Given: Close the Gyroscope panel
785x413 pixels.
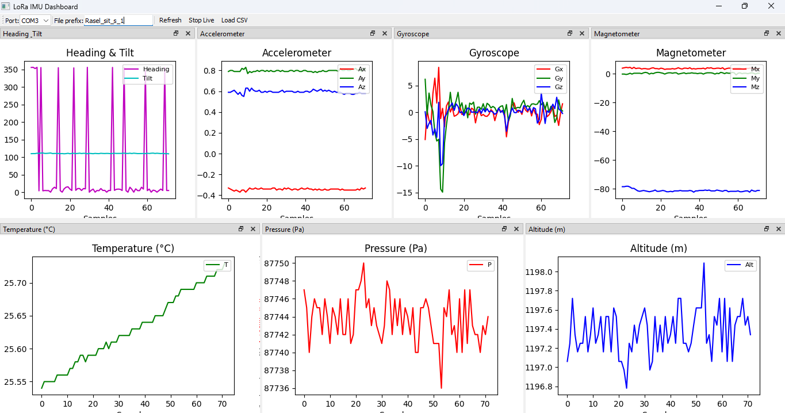Looking at the screenshot, I should pos(582,34).
